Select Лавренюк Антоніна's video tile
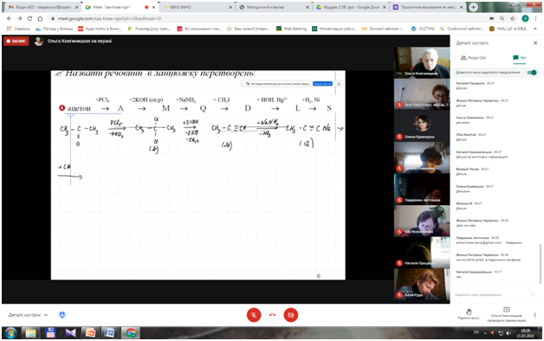 tap(422, 189)
